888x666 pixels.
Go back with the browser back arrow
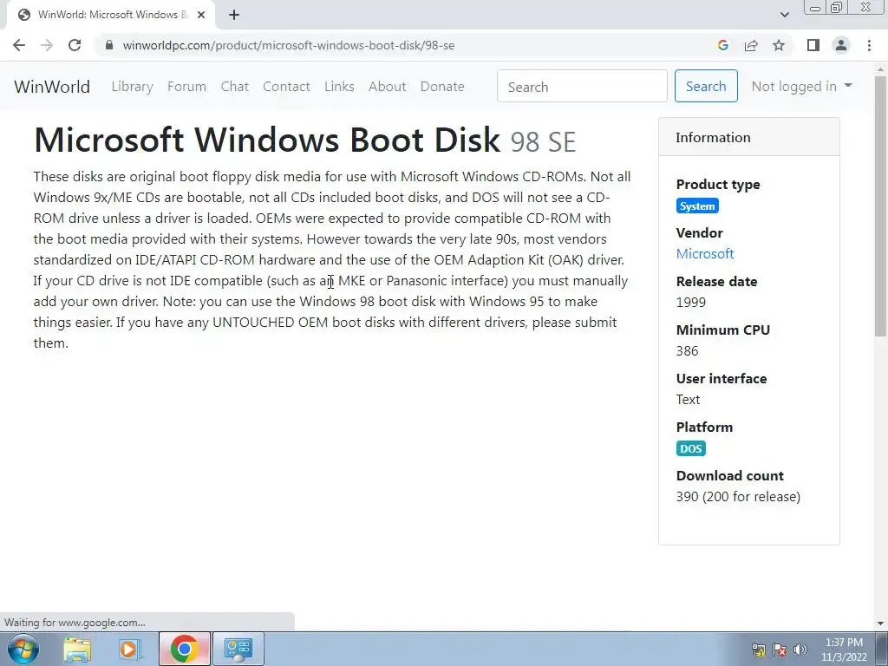pyautogui.click(x=19, y=45)
